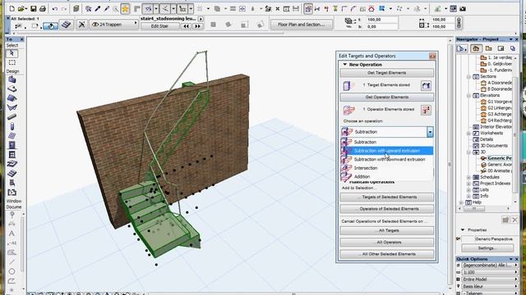Viewport: 526px width, 295px height.
Task: Click Floor Plan and Section button
Action: 302,24
